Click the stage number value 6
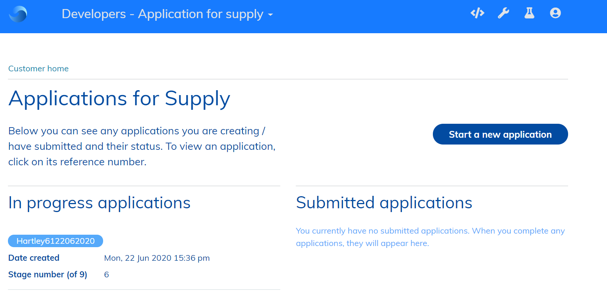607x303 pixels. pos(107,275)
